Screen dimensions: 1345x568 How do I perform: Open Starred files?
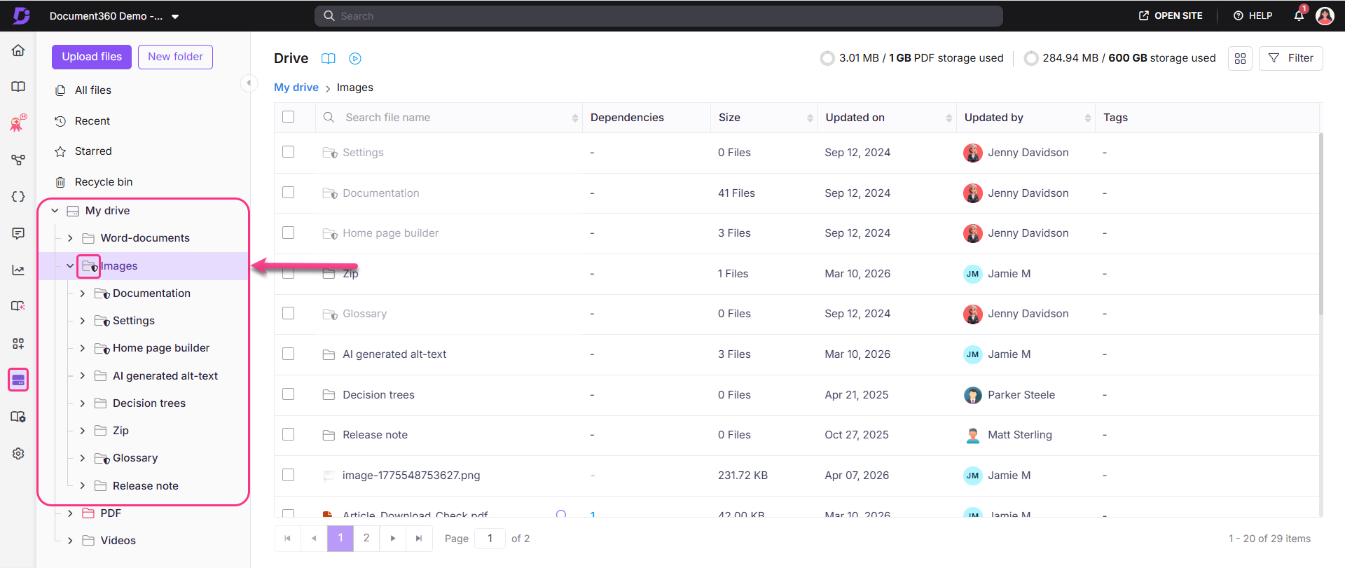point(93,151)
